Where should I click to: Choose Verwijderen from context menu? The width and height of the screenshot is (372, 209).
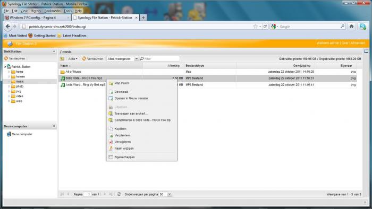(x=142, y=142)
